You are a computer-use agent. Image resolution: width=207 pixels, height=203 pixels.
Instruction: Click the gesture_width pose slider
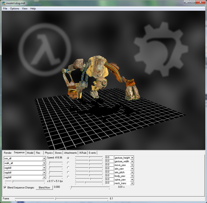[x=89, y=161]
